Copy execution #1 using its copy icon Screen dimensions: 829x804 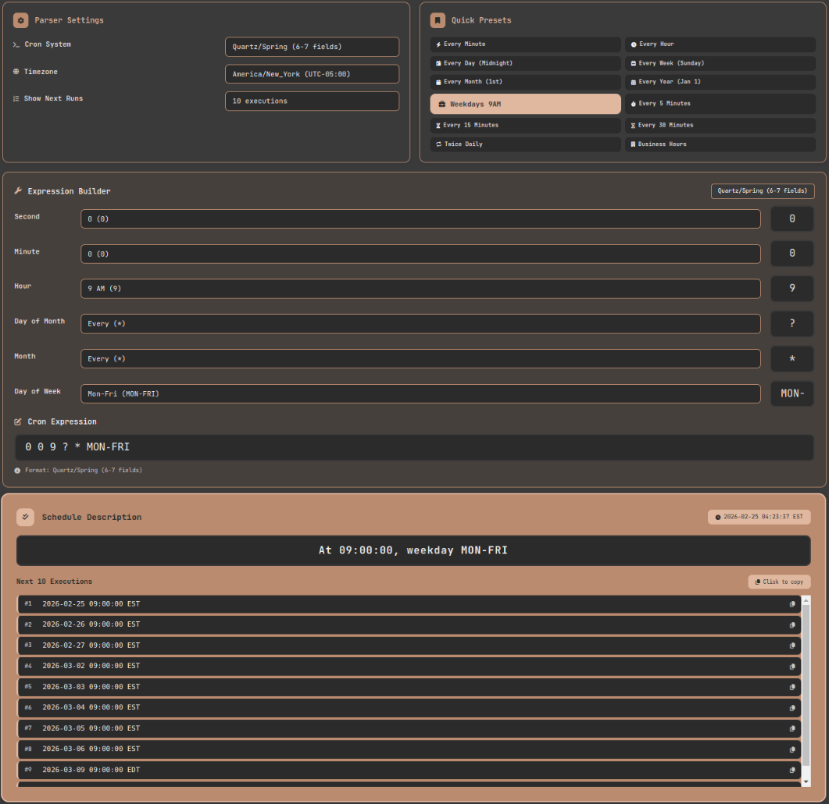point(791,603)
